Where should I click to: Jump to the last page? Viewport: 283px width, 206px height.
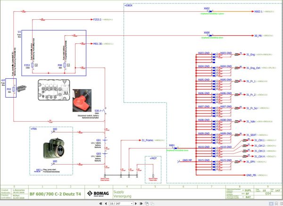[x=141, y=204]
